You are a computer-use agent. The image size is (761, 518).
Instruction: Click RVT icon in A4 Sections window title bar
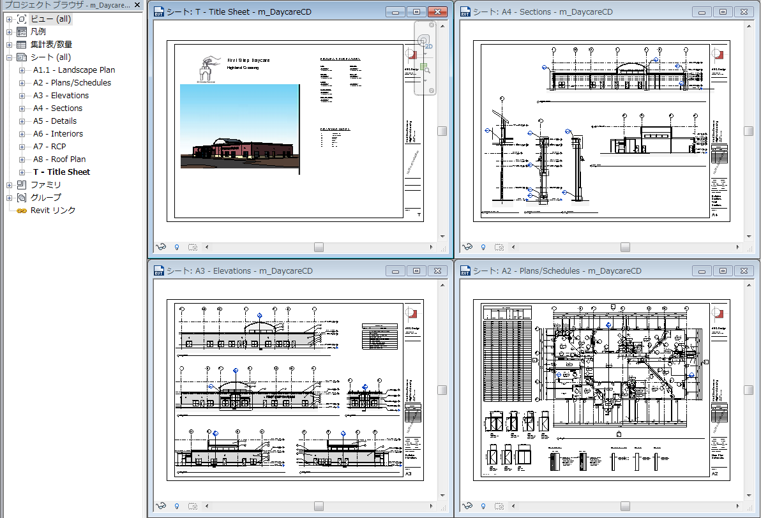pyautogui.click(x=465, y=11)
